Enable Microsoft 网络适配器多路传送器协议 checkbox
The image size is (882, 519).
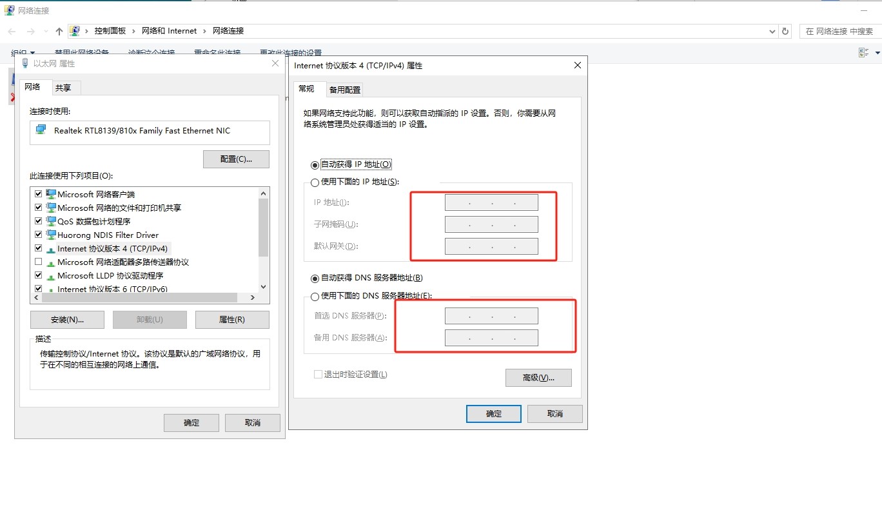point(39,262)
